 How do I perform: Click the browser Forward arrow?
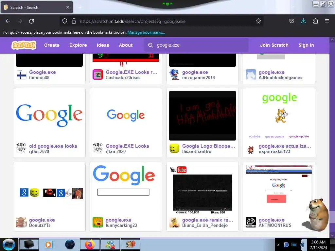tap(20, 21)
